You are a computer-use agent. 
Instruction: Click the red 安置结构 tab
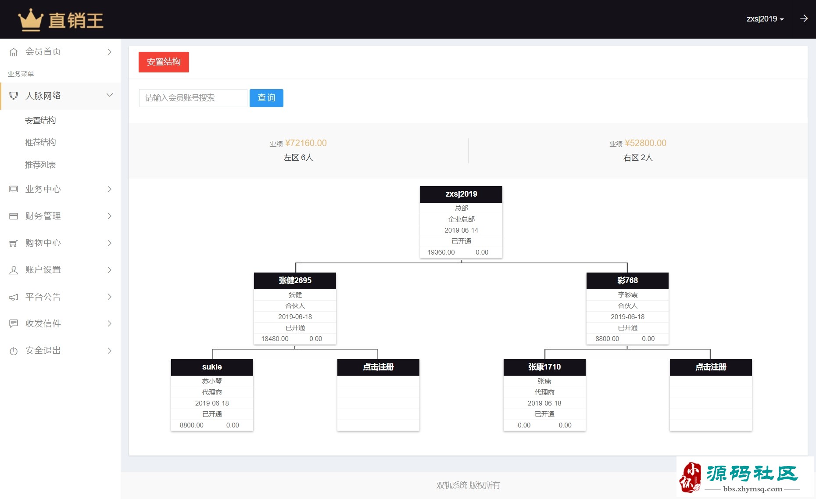point(164,62)
